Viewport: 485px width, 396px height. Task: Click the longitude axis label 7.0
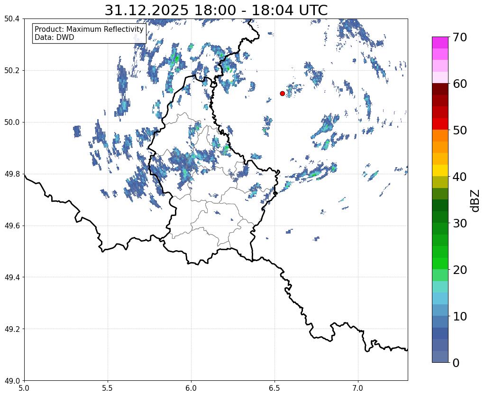(358, 388)
